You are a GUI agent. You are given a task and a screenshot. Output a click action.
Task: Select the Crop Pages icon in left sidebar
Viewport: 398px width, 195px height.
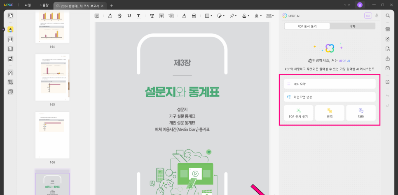10,82
